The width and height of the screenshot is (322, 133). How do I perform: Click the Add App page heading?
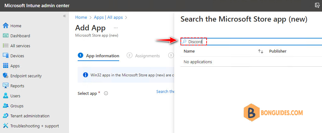(90, 28)
